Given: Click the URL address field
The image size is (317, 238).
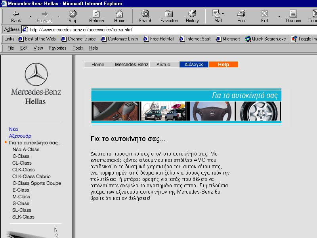Looking at the screenshot, I should [x=158, y=30].
